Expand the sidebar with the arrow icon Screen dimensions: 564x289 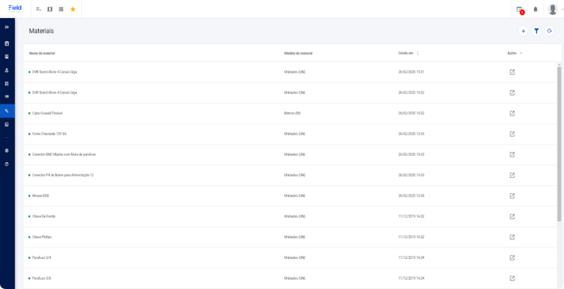[x=7, y=27]
